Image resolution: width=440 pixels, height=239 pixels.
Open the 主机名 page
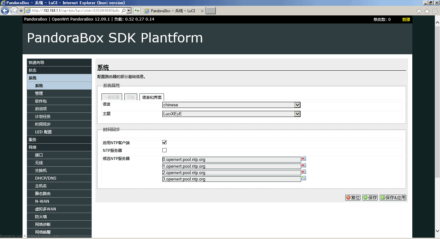[x=59, y=186]
